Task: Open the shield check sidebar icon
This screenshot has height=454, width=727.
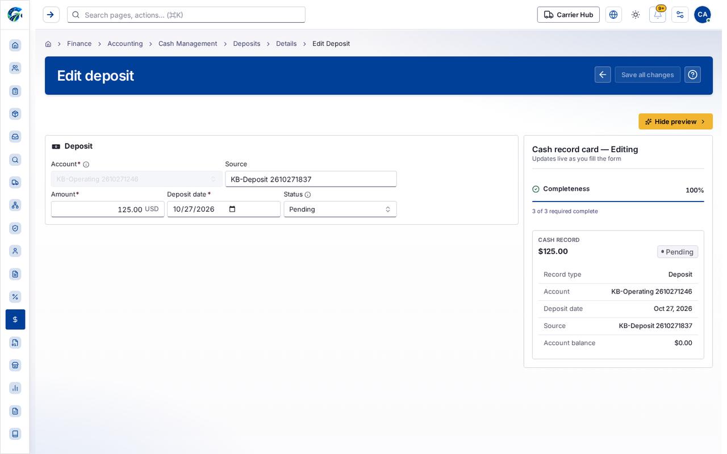Action: click(15, 228)
